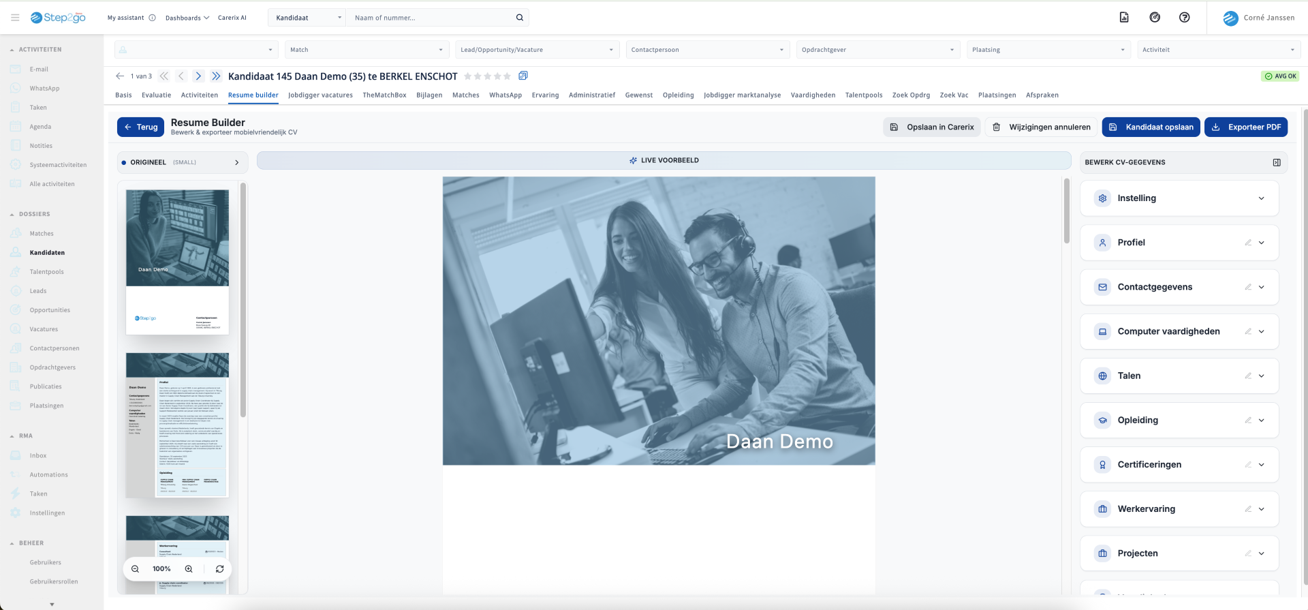Set candidate rating to five stars
Image resolution: width=1308 pixels, height=610 pixels.
point(507,76)
